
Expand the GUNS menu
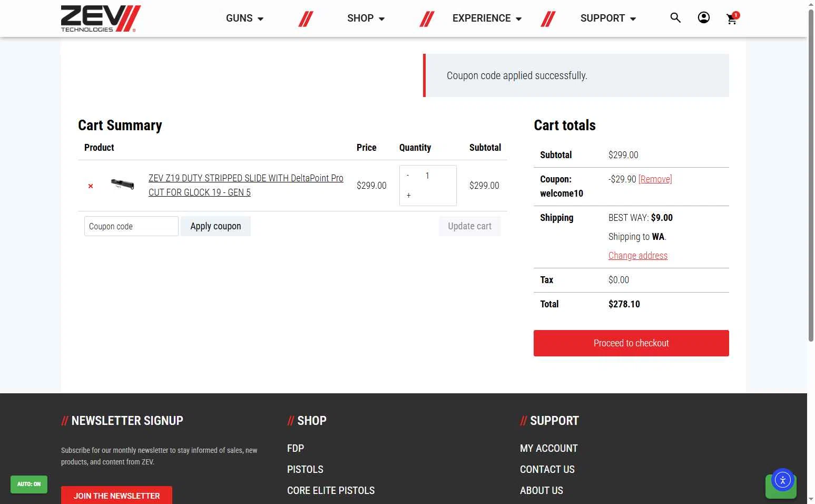245,18
